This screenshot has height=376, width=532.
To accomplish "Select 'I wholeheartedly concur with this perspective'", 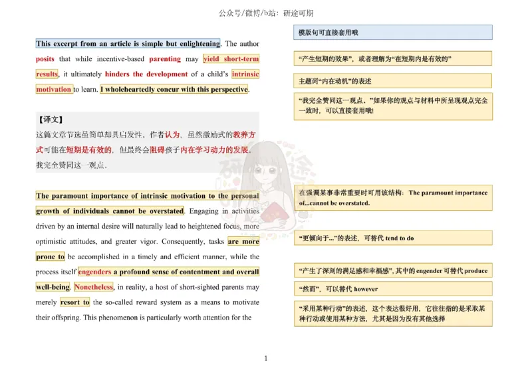I will [x=174, y=89].
